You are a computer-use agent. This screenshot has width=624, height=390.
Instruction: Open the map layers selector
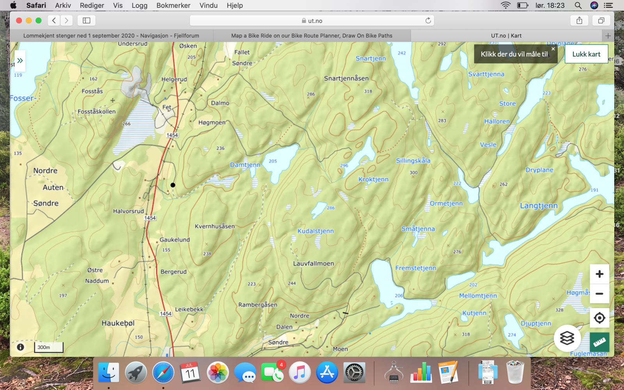[567, 338]
